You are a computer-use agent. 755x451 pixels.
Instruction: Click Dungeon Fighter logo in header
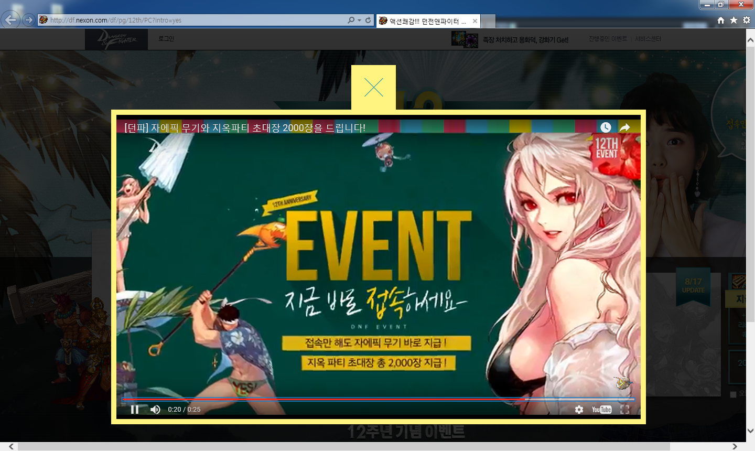pyautogui.click(x=116, y=39)
